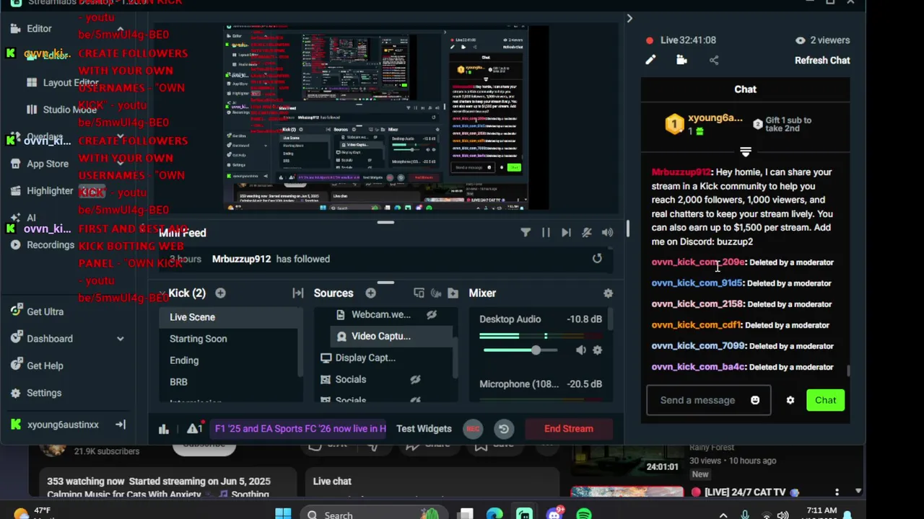Open the stream camera icon in chat panel

click(x=681, y=61)
